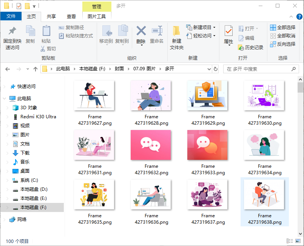Screen dimensions: 304x246
Task: Click the 剪切 scissors icon
Action: 43,48
